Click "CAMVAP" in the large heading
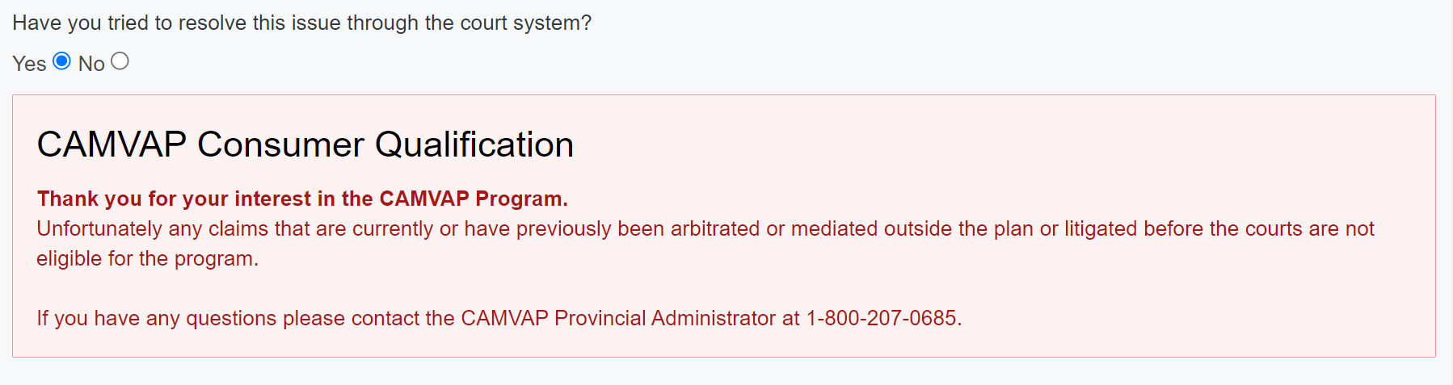The width and height of the screenshot is (1453, 385). point(112,144)
